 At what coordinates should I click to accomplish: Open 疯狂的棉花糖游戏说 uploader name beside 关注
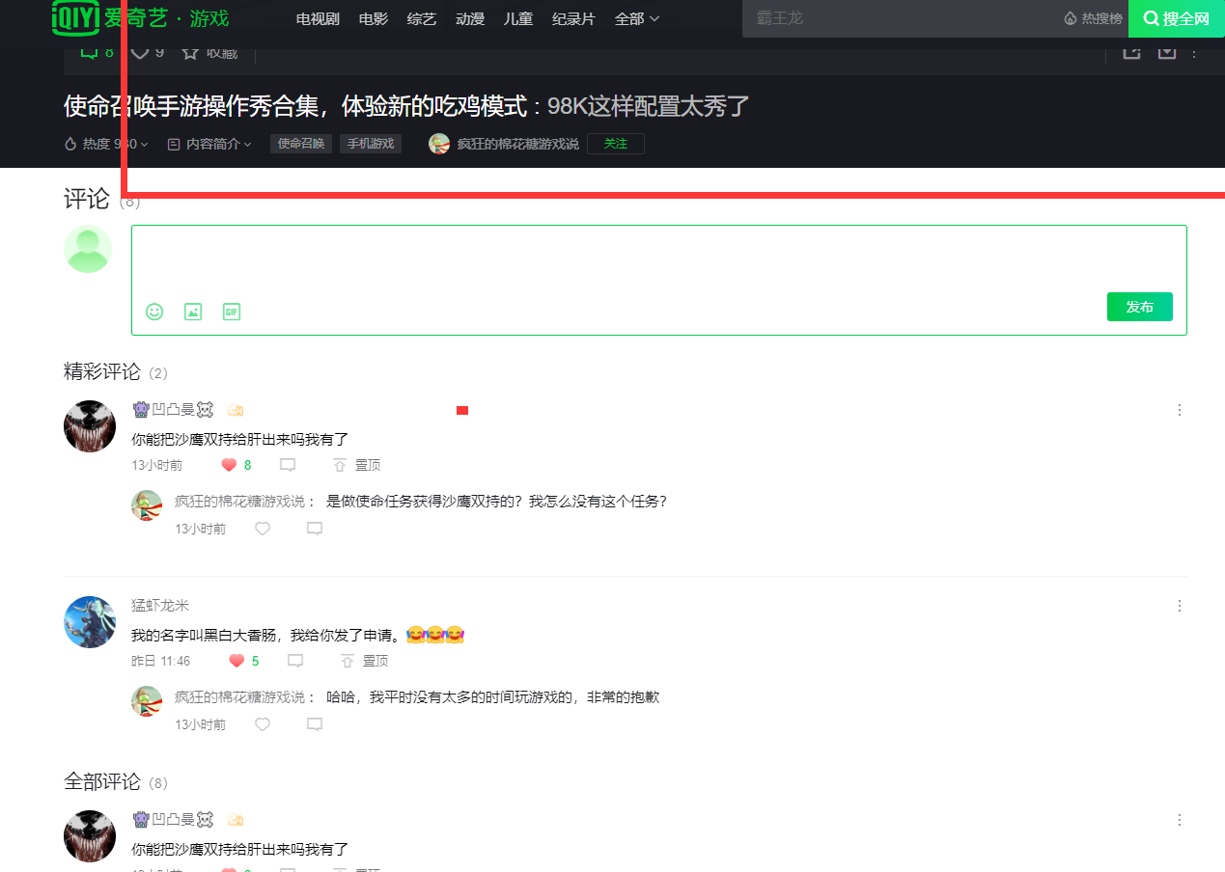[x=518, y=144]
